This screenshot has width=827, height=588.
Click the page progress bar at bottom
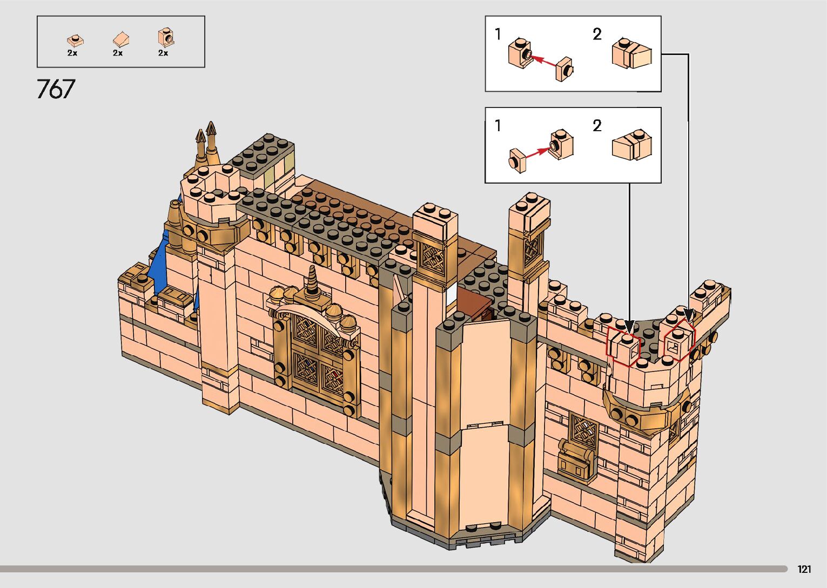pyautogui.click(x=393, y=569)
